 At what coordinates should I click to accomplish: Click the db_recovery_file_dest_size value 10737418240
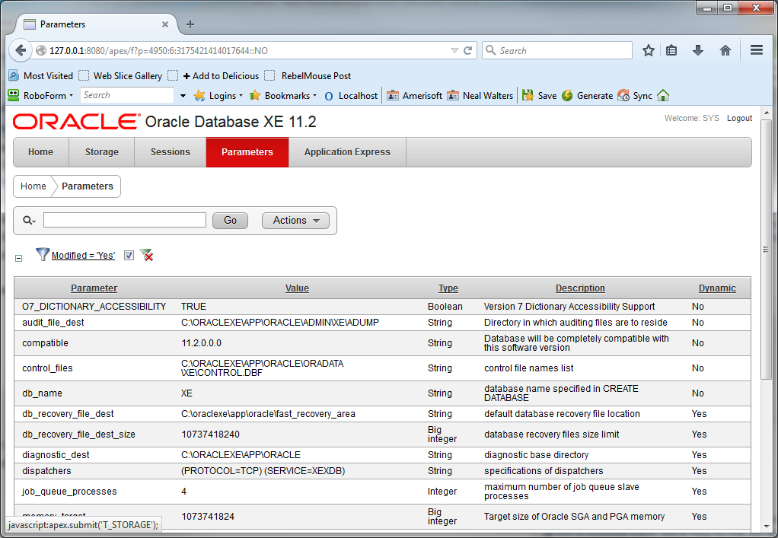tap(210, 435)
